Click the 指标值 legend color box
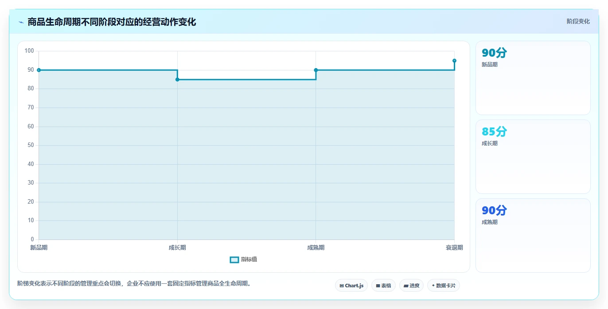 [x=234, y=259]
